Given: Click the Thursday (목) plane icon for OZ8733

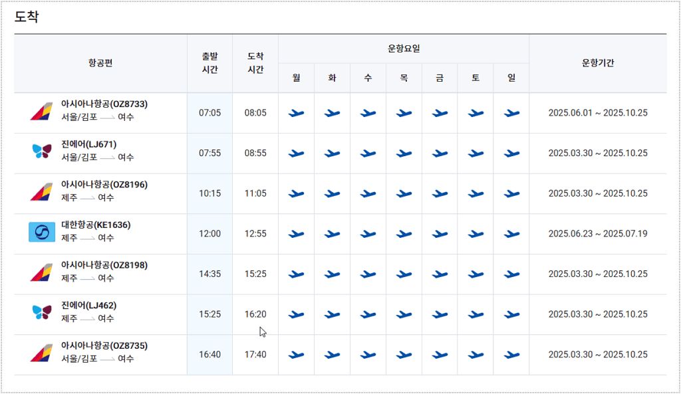Looking at the screenshot, I should click(x=404, y=113).
